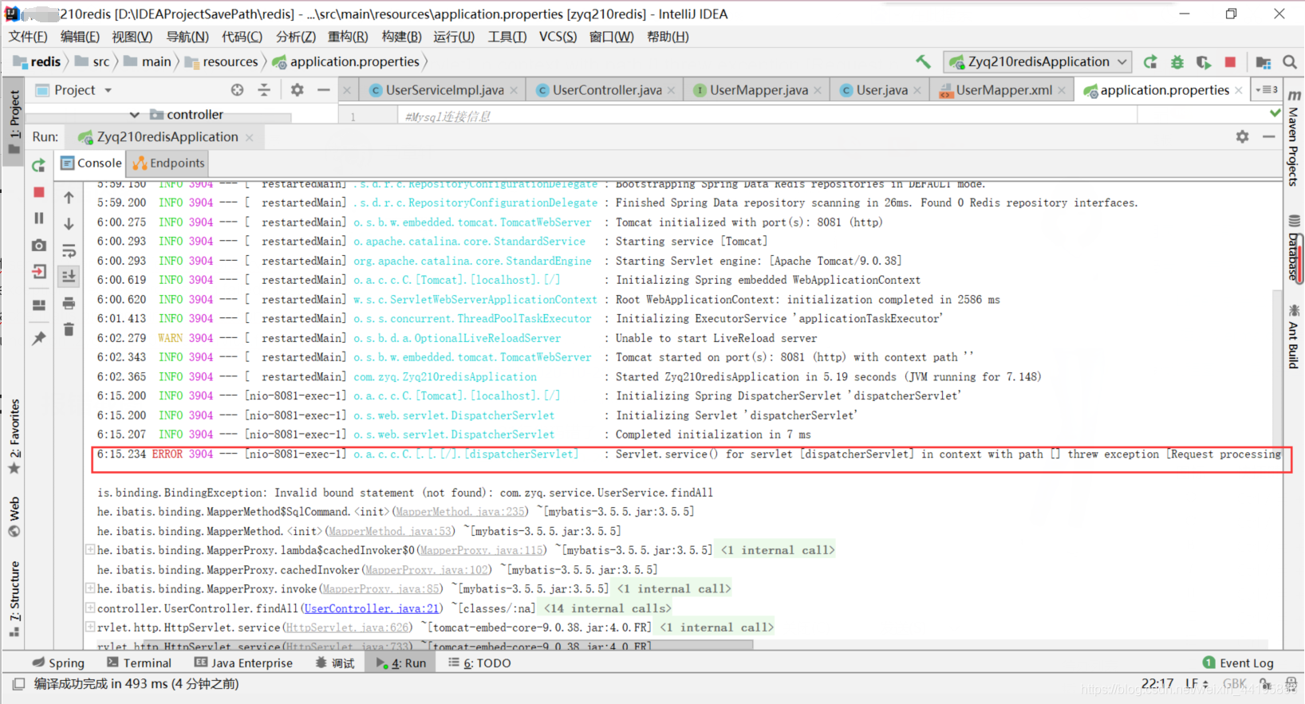Expand folded frames on the UserController.findAll line
Image resolution: width=1305 pixels, height=704 pixels.
click(90, 608)
